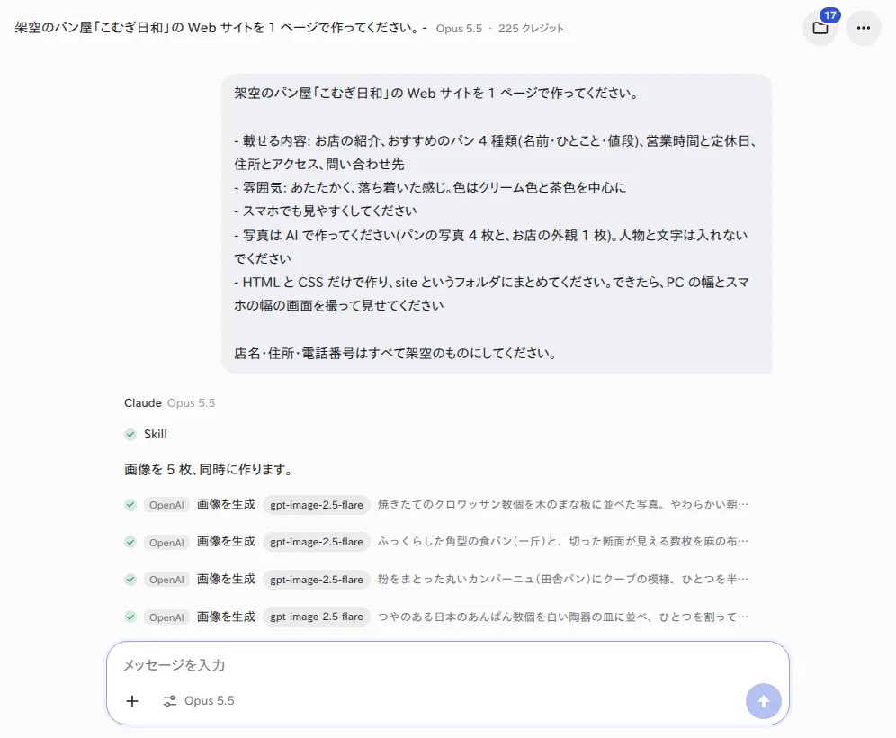
Task: Expand 画像を生成 on the あんぱん row
Action: pos(227,616)
